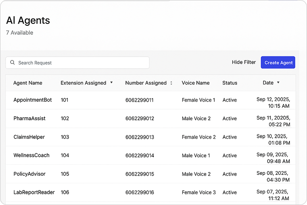
Task: Click Active status for PolicyAdvisor
Action: point(229,174)
